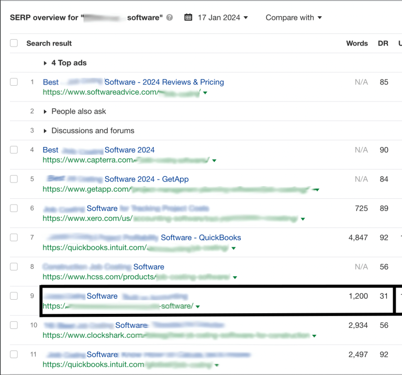Open the URL dropdown arrow for getapp.com
Image resolution: width=402 pixels, height=375 pixels.
(x=317, y=190)
